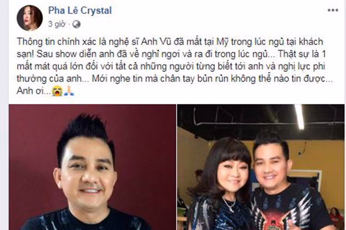The height and width of the screenshot is (230, 346).
Task: Click the crying face emoji
Action: coord(57,91)
